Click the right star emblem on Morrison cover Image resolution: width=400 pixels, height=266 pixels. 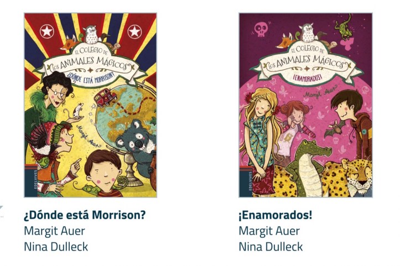pos(134,31)
